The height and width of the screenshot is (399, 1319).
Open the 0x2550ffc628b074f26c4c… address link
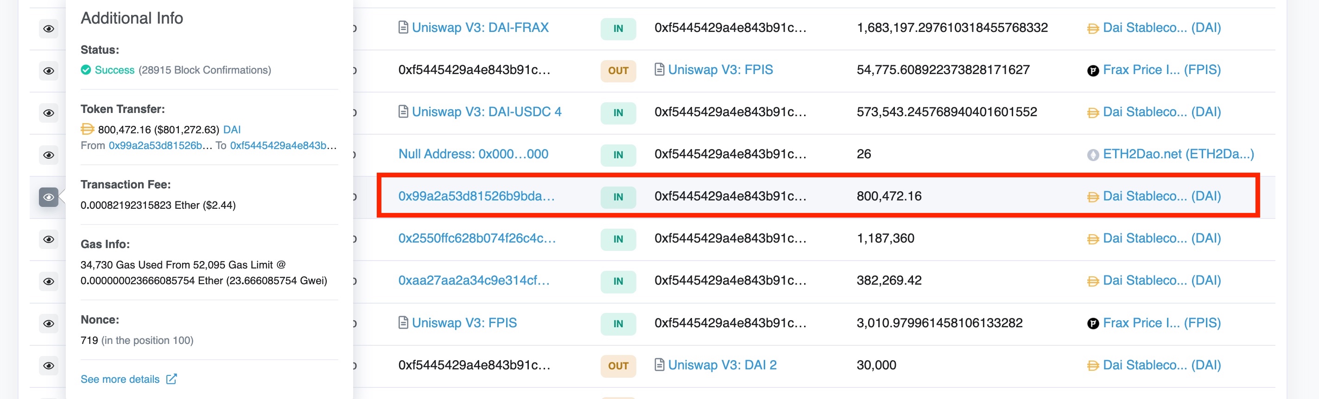tap(477, 238)
